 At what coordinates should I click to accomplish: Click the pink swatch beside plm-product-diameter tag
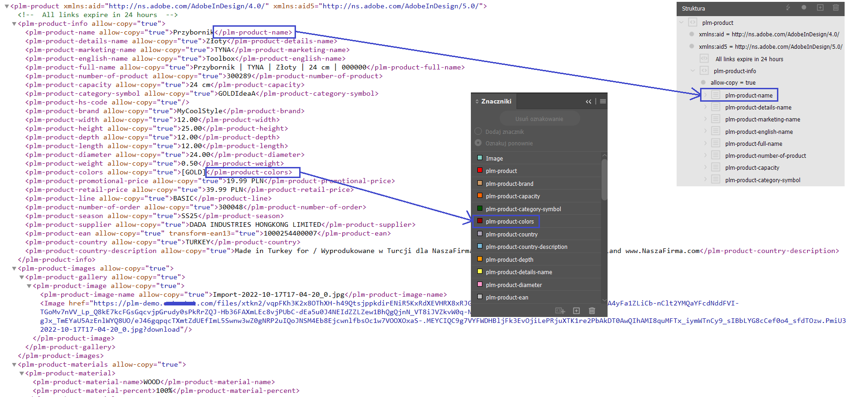[x=480, y=284]
